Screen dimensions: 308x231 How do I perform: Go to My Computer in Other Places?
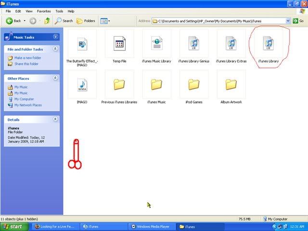click(24, 99)
